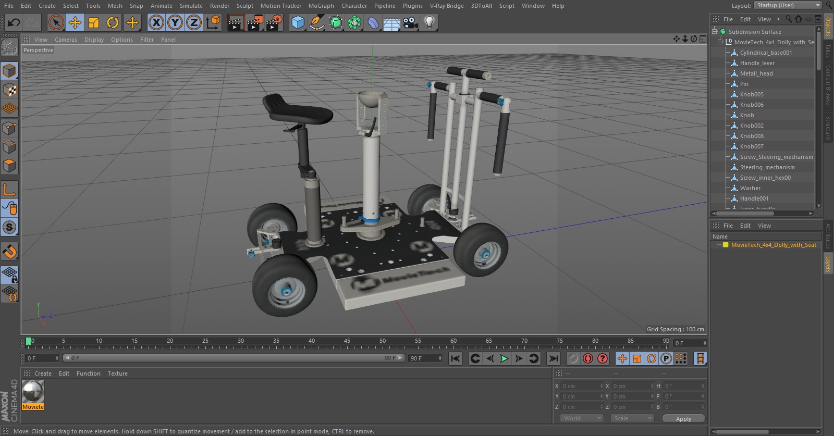The image size is (834, 436).
Task: Switch to Texture mode
Action: click(x=9, y=90)
